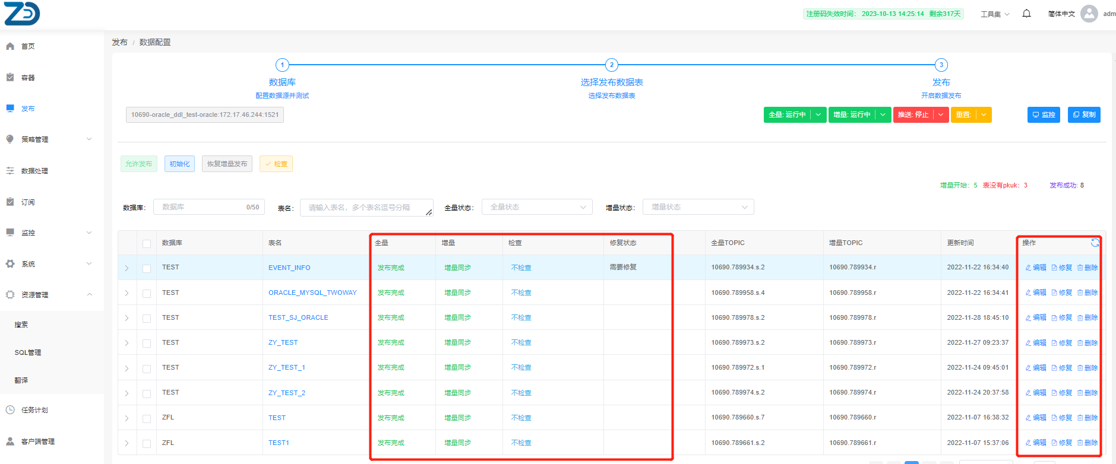The width and height of the screenshot is (1116, 464).
Task: Click the ZD logo in top-left corner
Action: [x=22, y=14]
